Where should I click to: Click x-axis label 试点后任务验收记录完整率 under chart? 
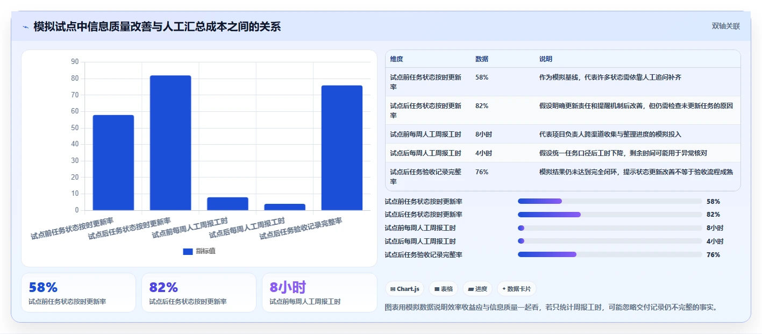pos(301,229)
